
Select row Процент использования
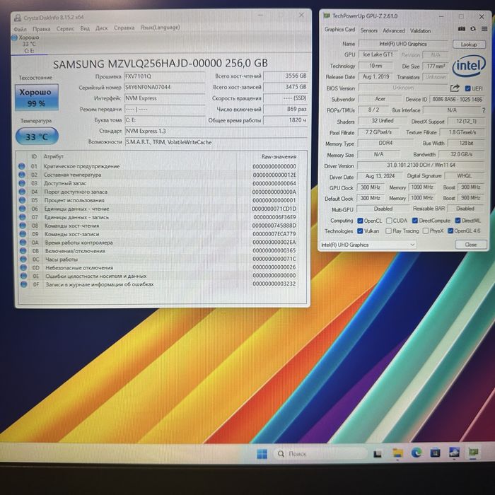pyautogui.click(x=158, y=200)
